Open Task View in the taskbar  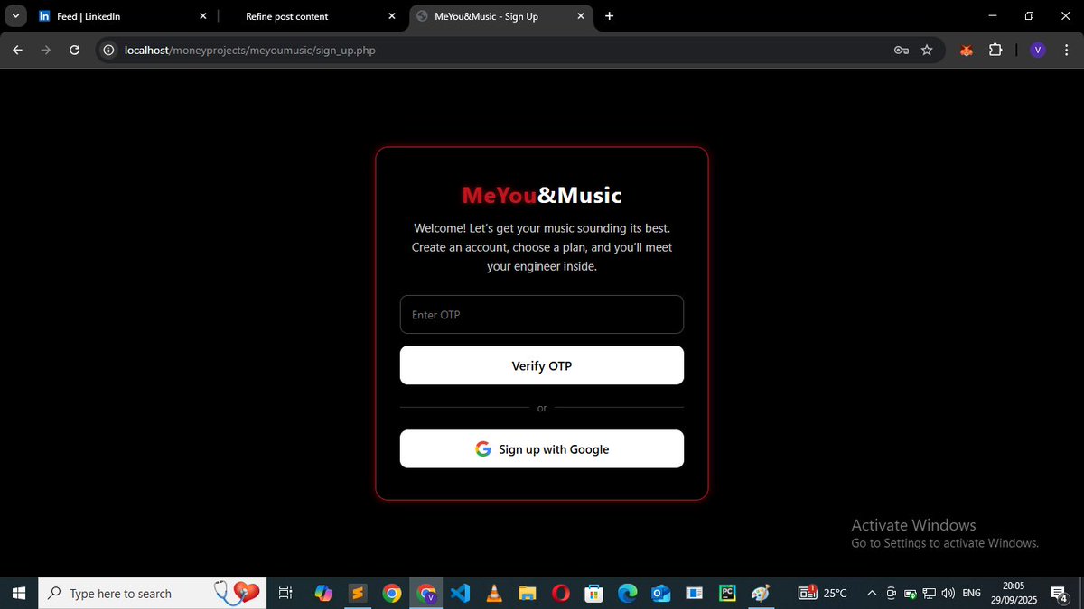[285, 593]
